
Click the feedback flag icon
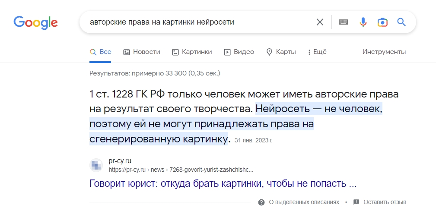point(356,202)
